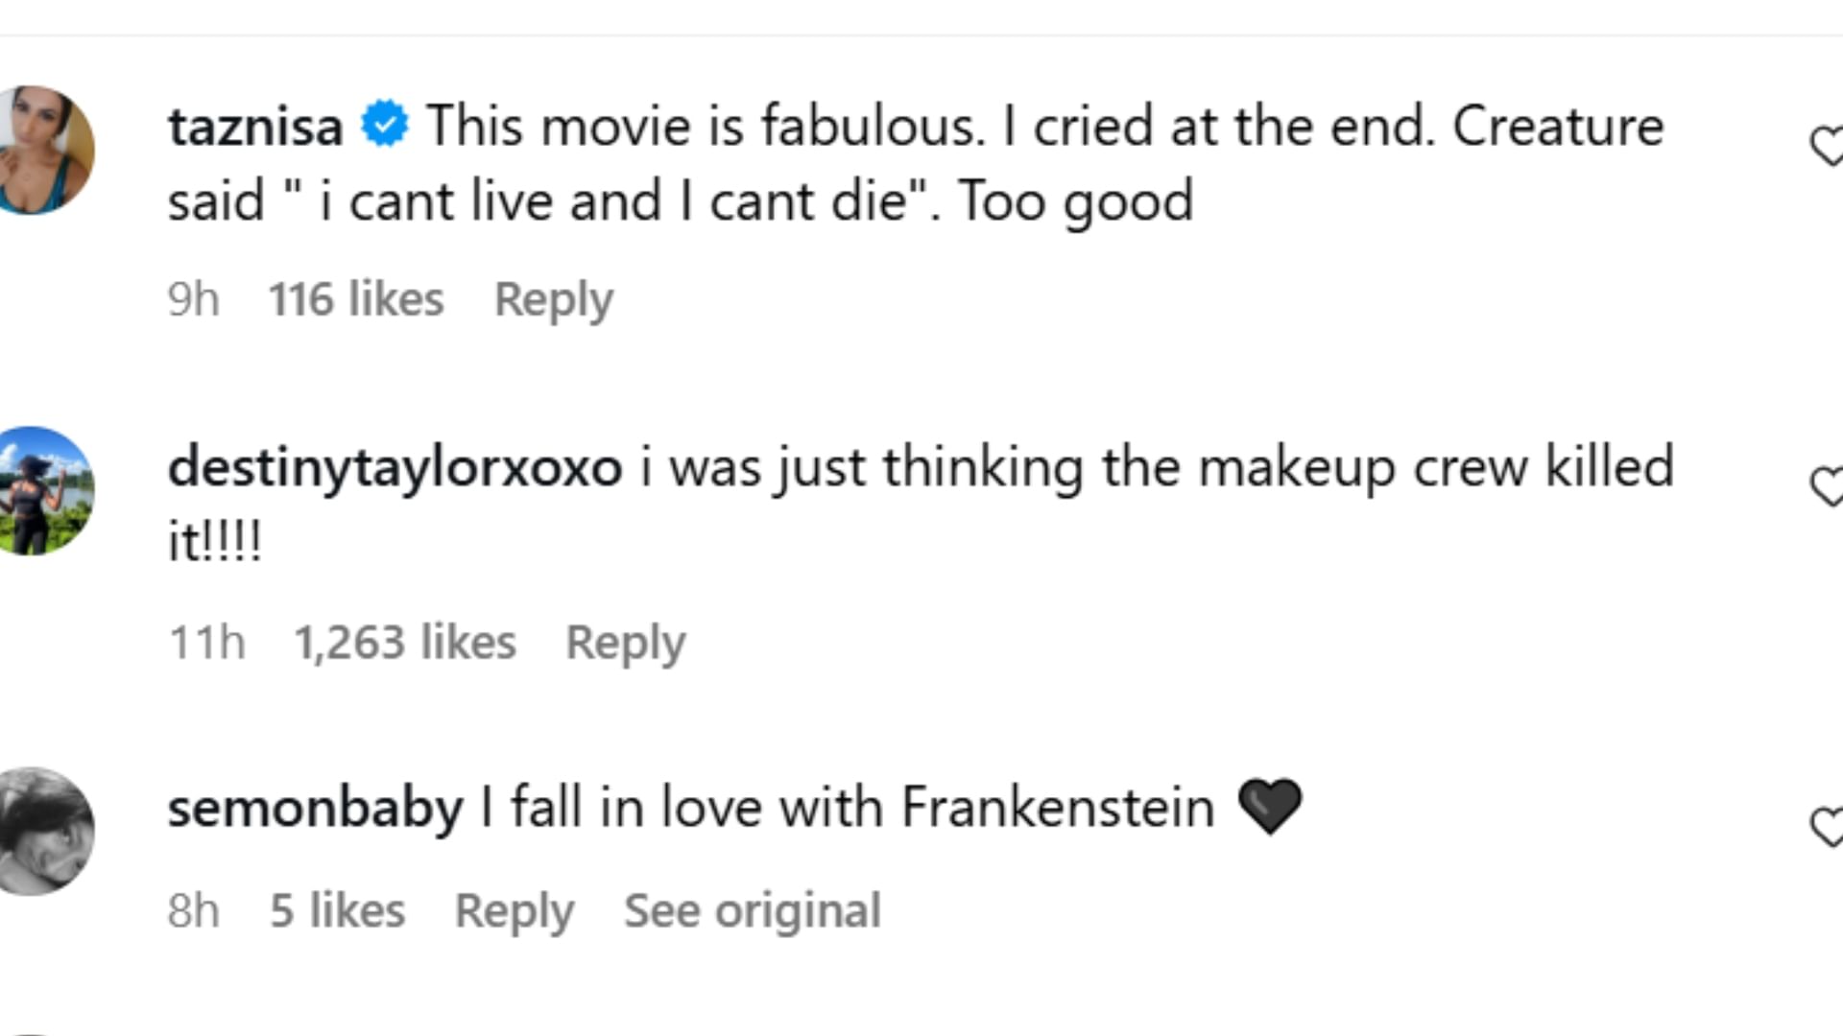Like semonbaby's Frankenstein comment with the heart
This screenshot has height=1036, width=1843.
click(1827, 827)
